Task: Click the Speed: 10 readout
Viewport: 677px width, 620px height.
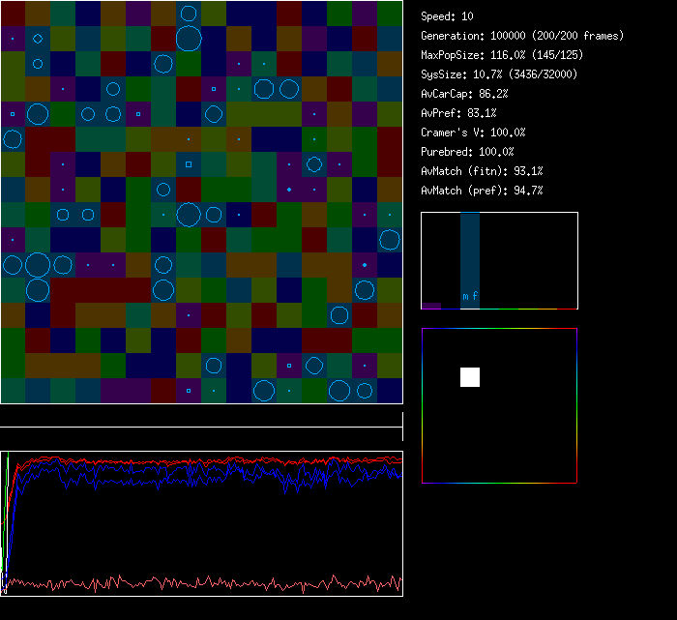Action: point(448,16)
